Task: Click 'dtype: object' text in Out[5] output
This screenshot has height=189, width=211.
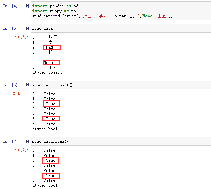Action: pyautogui.click(x=47, y=72)
